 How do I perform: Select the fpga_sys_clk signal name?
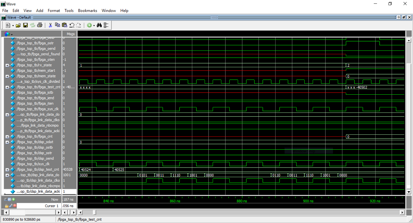click(x=38, y=109)
